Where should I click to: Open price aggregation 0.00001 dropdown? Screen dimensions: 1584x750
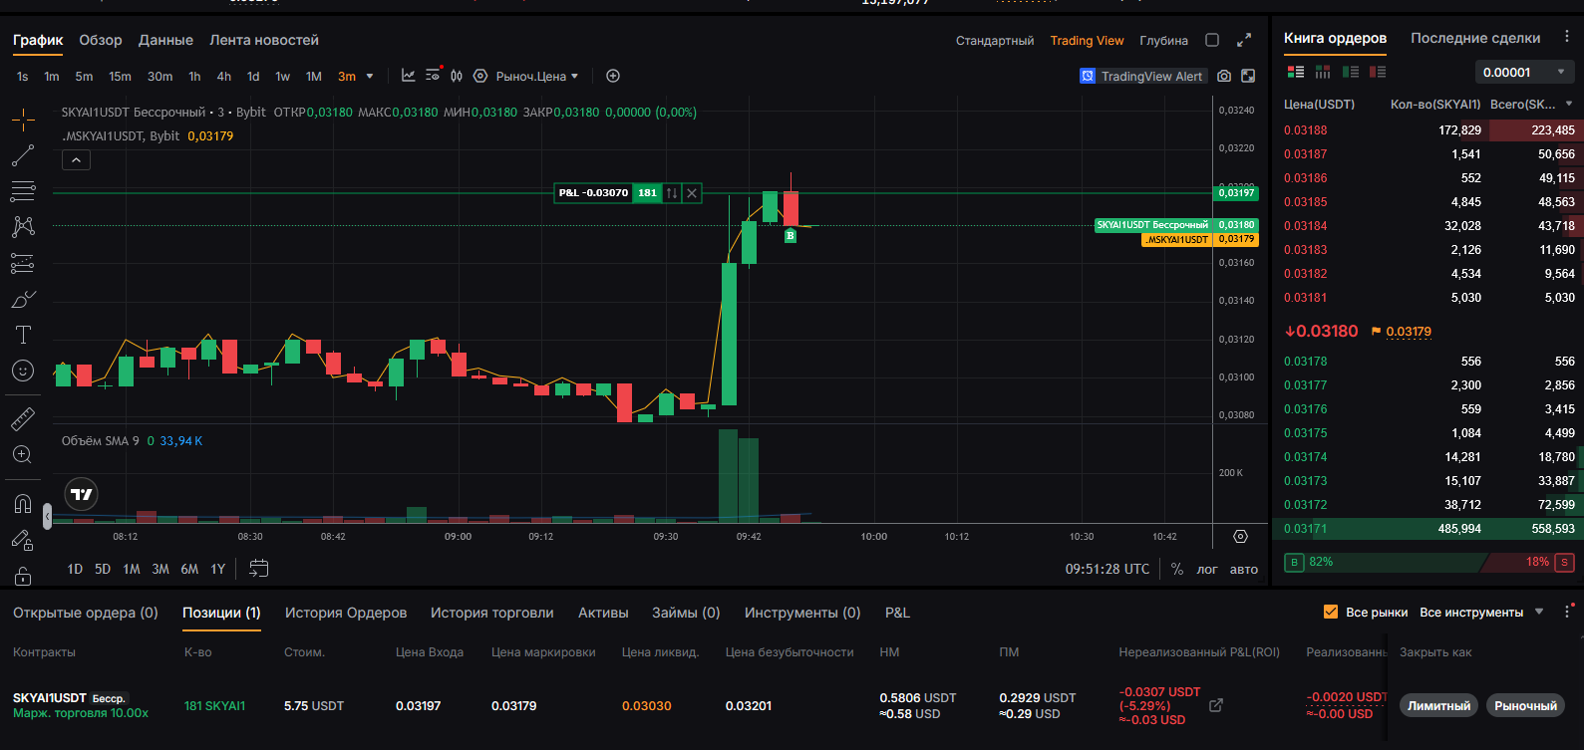click(1523, 72)
